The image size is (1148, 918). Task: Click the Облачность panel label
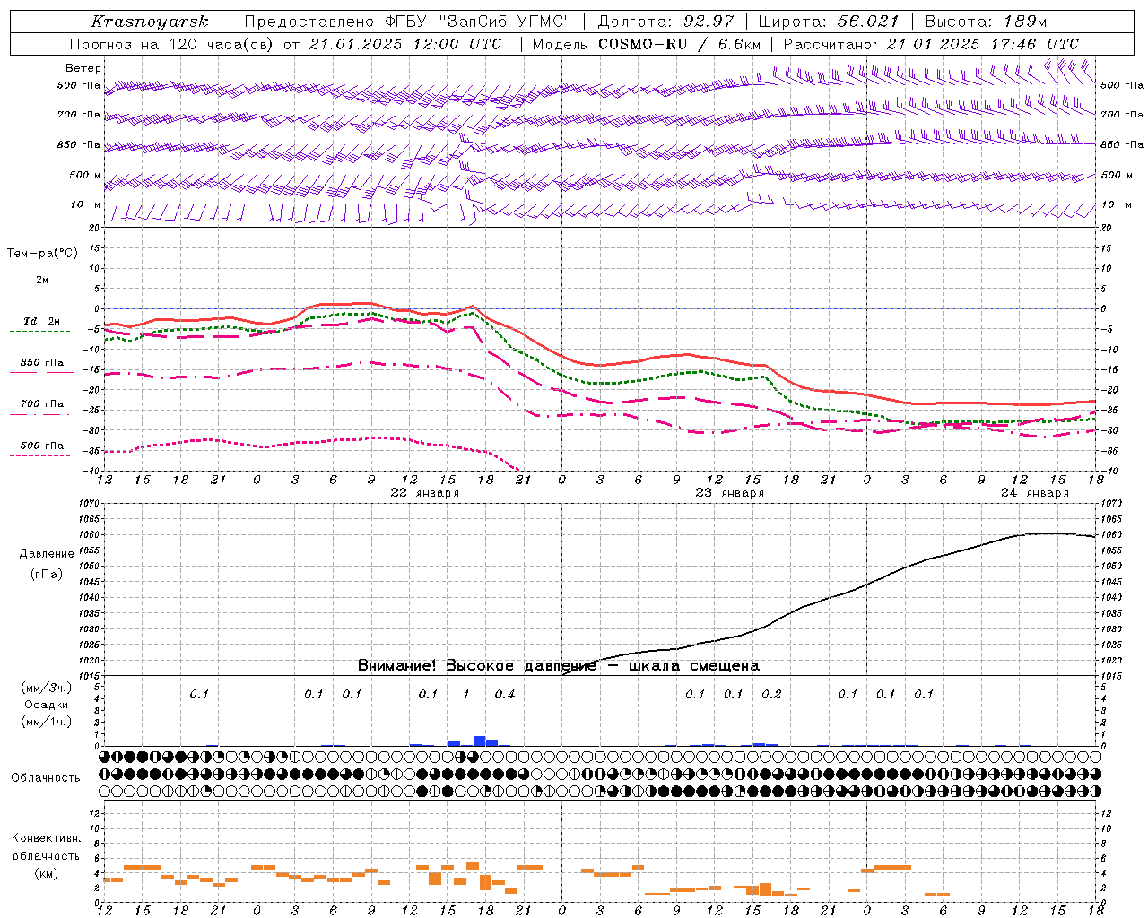pos(46,778)
